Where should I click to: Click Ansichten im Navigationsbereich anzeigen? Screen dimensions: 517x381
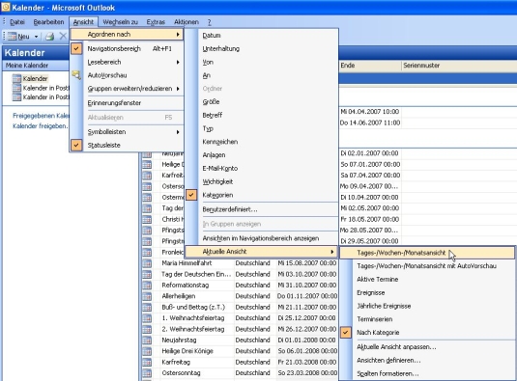[x=262, y=238]
